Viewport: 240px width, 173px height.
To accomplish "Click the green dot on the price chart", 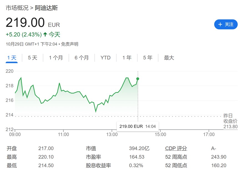I will tap(138, 79).
